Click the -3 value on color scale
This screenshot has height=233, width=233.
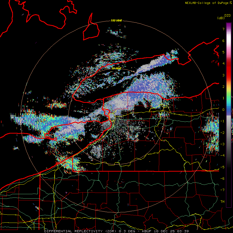[222, 144]
